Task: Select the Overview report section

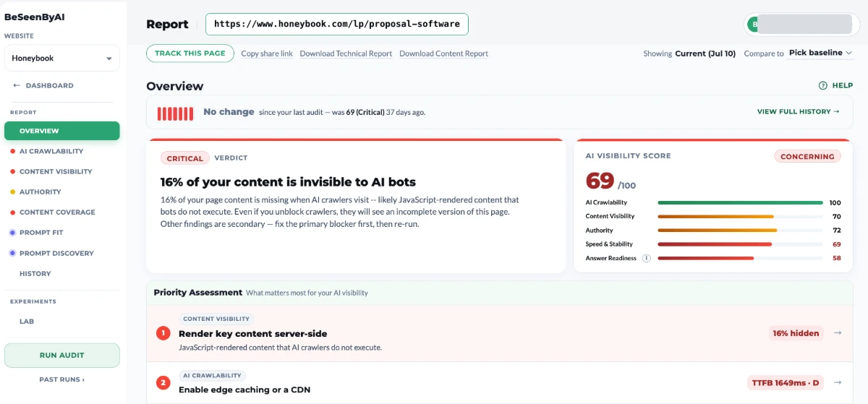Action: pyautogui.click(x=62, y=131)
